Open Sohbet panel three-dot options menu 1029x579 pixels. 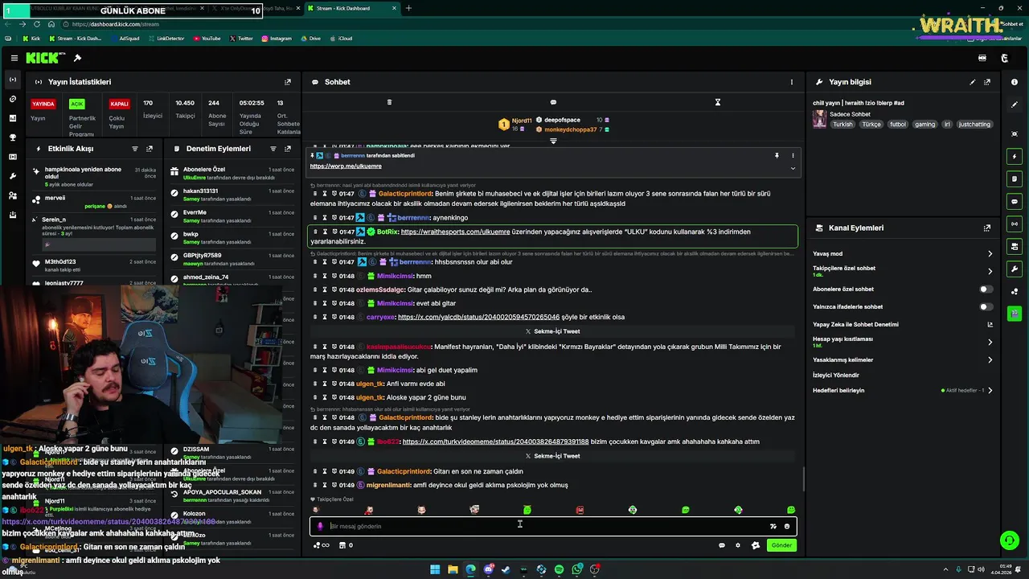click(x=792, y=82)
